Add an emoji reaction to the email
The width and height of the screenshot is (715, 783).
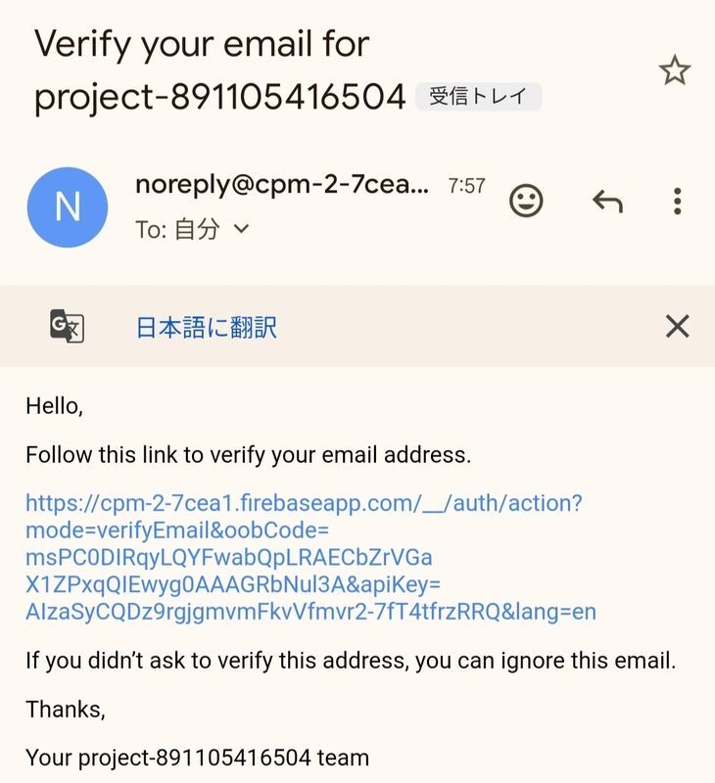(x=526, y=202)
